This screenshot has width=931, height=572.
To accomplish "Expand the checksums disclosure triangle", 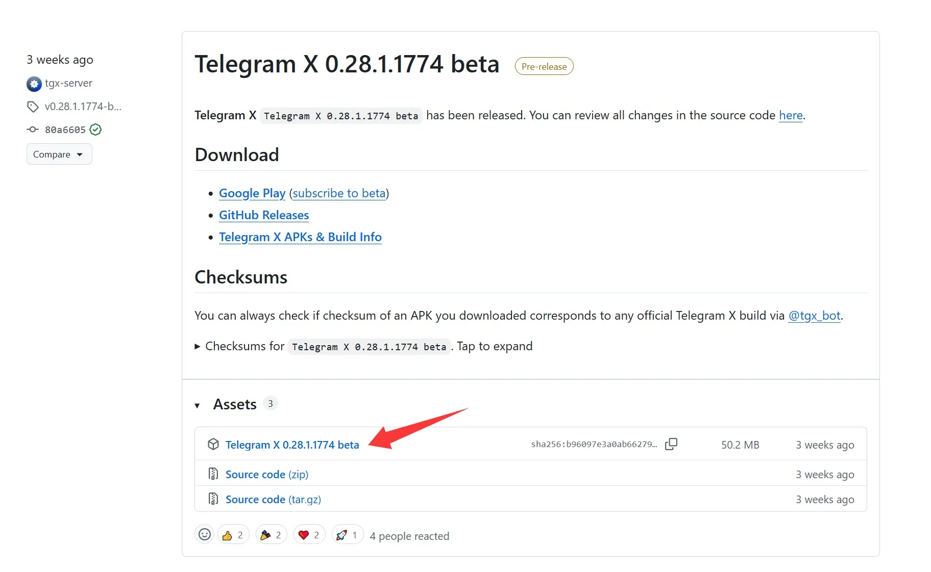I will (197, 346).
